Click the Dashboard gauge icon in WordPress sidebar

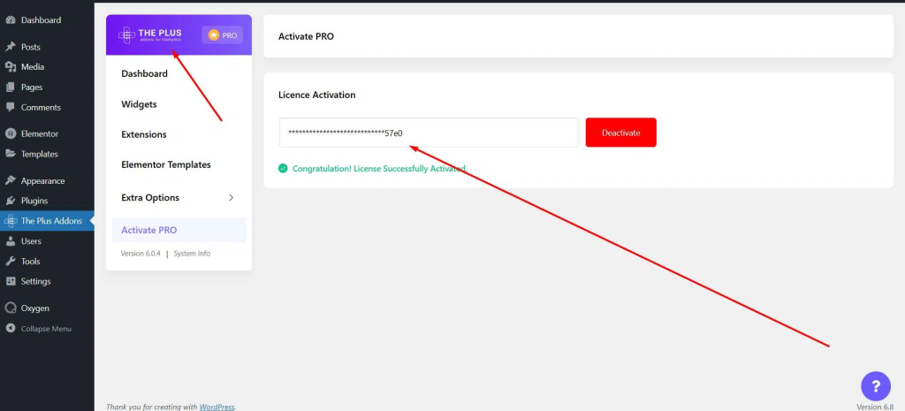click(11, 20)
